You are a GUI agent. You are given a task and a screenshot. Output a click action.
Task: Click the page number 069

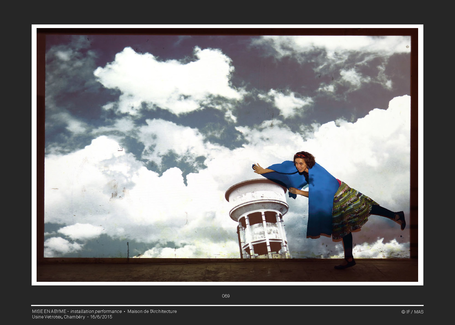(x=226, y=296)
